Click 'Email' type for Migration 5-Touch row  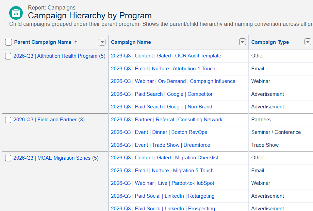click(258, 171)
